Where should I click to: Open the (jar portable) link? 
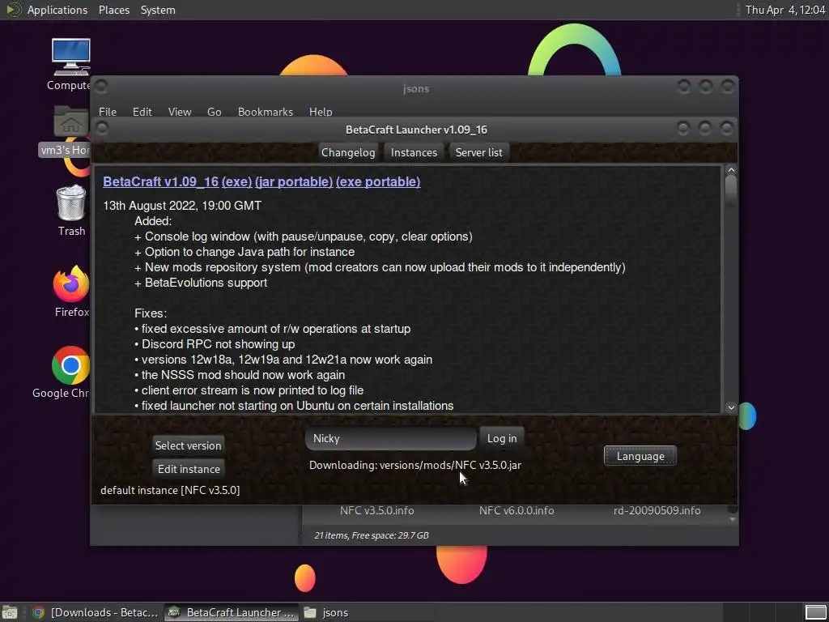pos(293,181)
